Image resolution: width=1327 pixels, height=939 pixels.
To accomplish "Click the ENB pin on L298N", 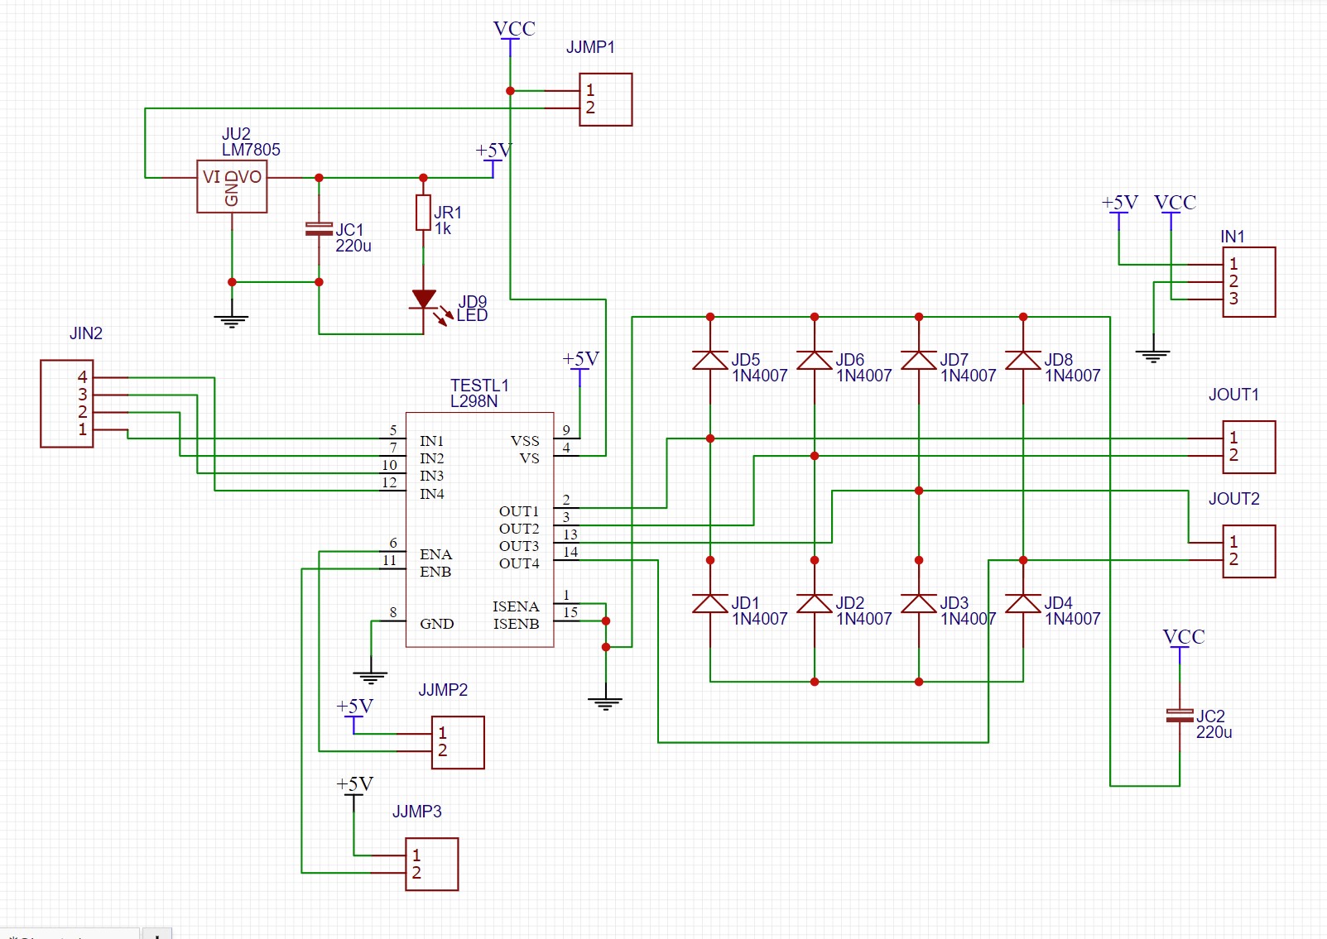I will point(435,572).
